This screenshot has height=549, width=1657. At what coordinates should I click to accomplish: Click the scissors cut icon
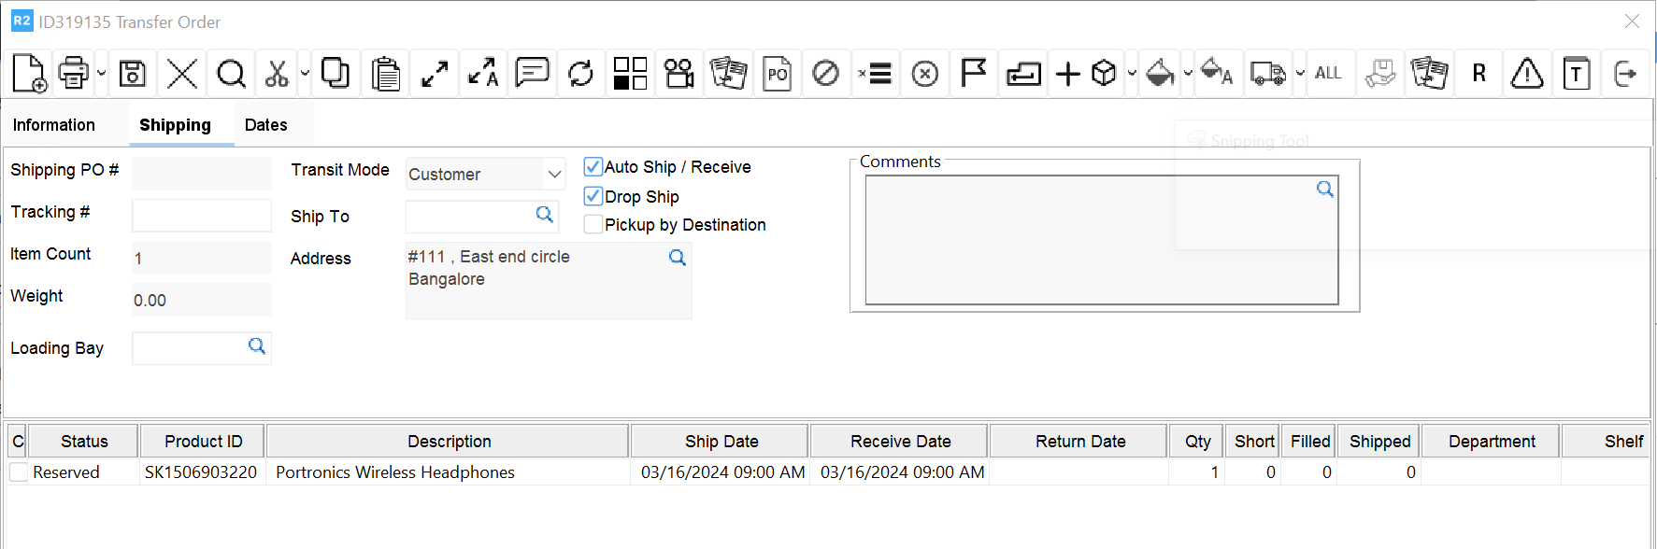pyautogui.click(x=277, y=73)
